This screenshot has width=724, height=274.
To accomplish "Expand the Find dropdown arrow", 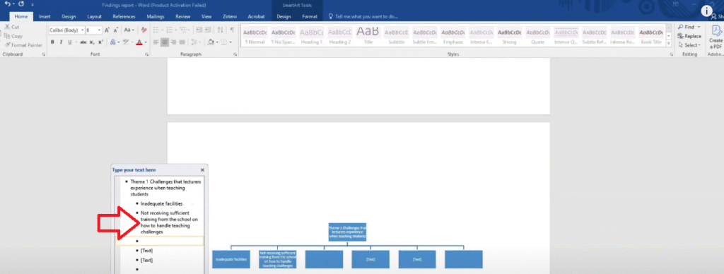I will pyautogui.click(x=699, y=28).
